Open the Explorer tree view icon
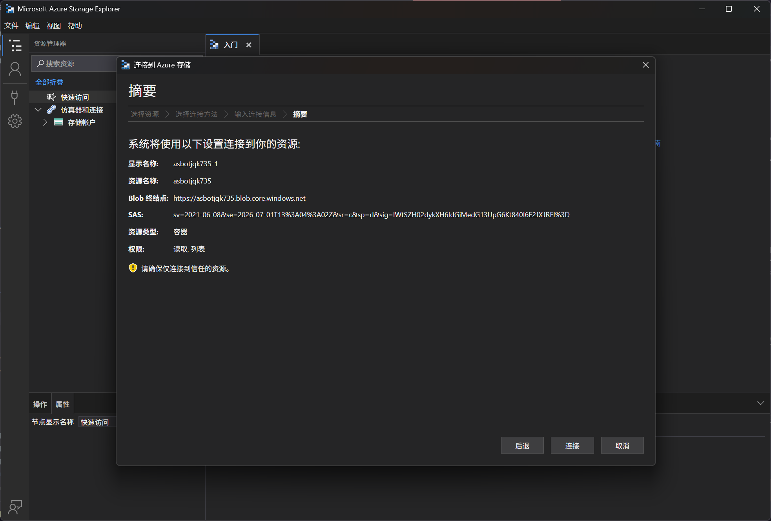 click(15, 45)
